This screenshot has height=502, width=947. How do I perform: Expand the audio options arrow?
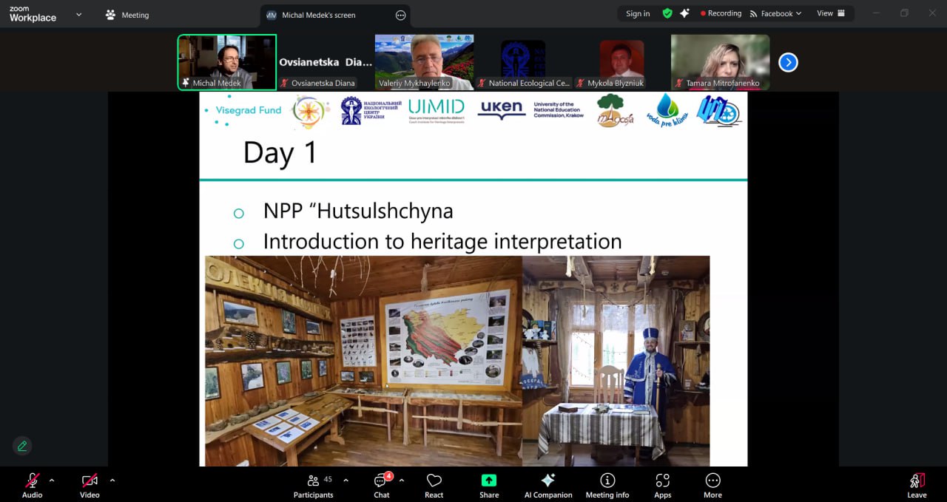point(52,481)
